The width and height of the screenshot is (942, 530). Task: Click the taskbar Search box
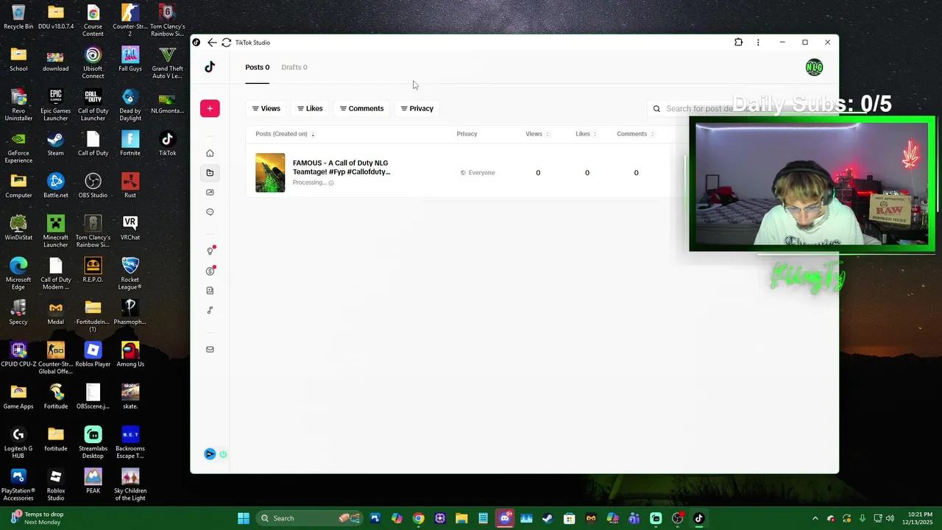309,518
